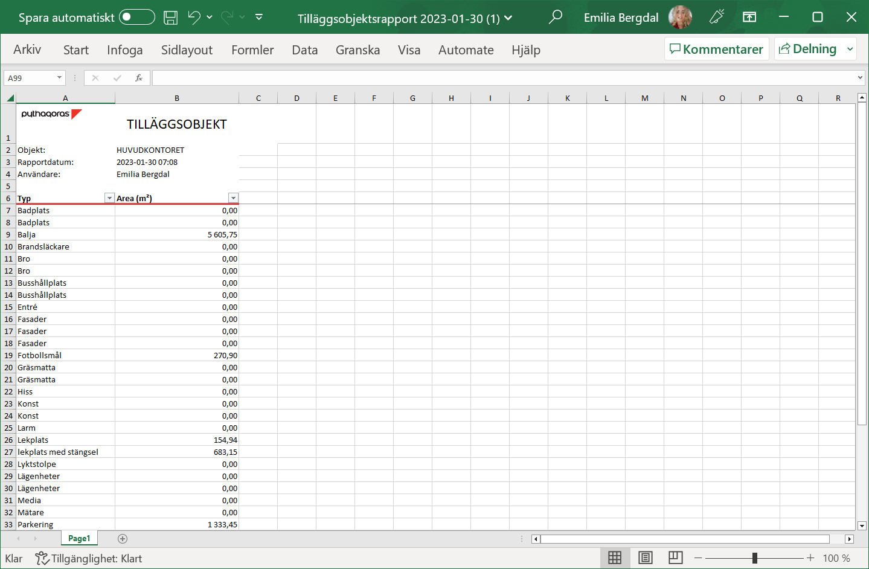
Task: Click the Insert Function fx icon
Action: tap(139, 78)
